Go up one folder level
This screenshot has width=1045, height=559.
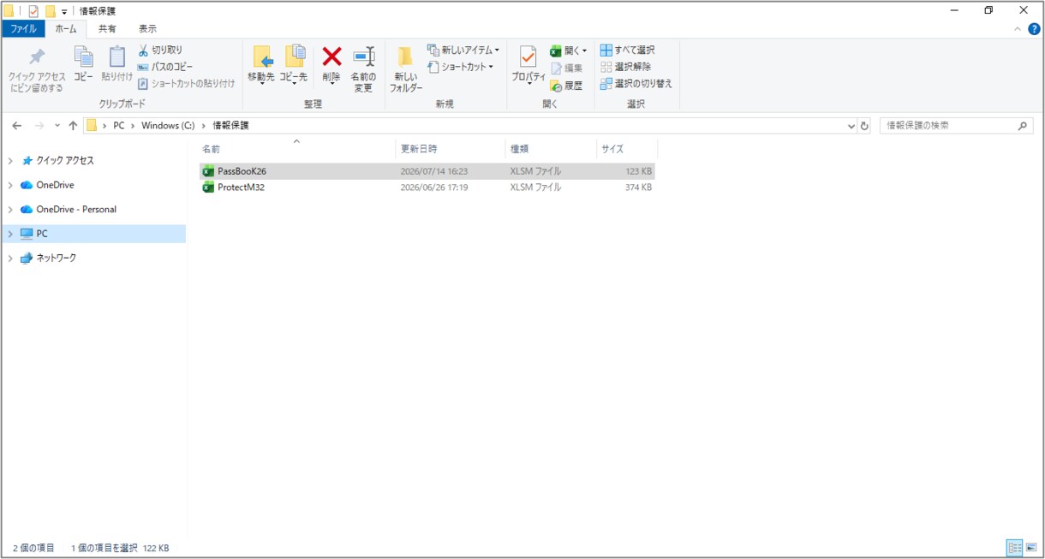[73, 126]
